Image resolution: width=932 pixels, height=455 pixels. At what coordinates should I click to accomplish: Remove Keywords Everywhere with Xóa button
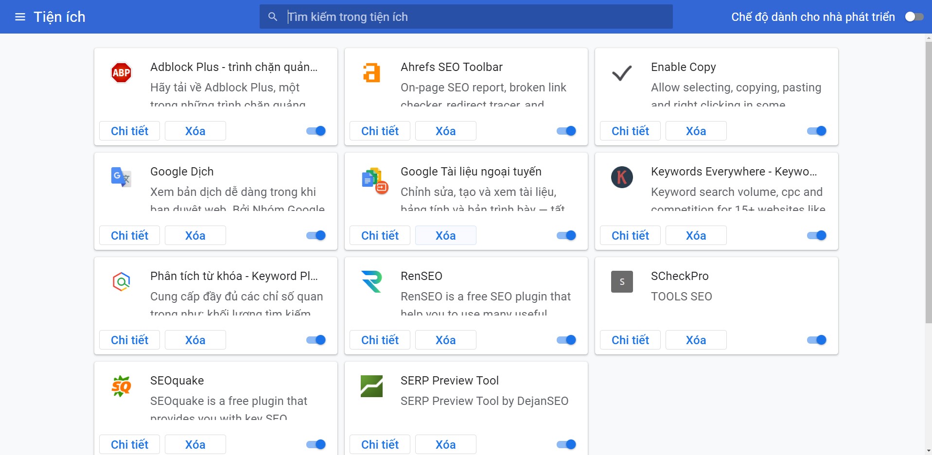696,235
